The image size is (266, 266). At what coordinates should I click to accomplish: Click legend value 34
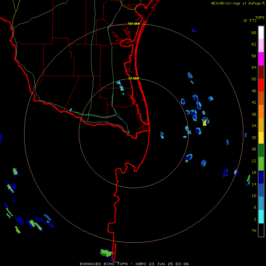(x=254, y=126)
